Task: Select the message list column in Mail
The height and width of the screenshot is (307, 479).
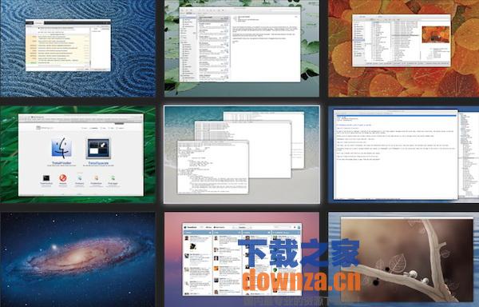Action: (x=214, y=49)
